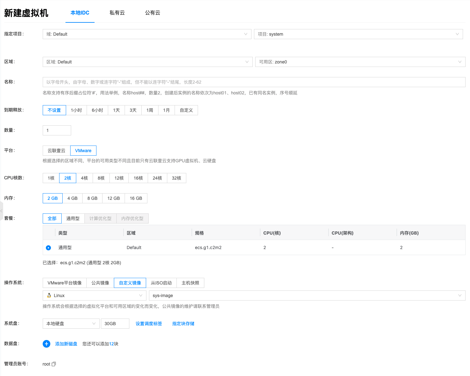Click the 指定块存储 link
The height and width of the screenshot is (376, 470).
pos(183,324)
